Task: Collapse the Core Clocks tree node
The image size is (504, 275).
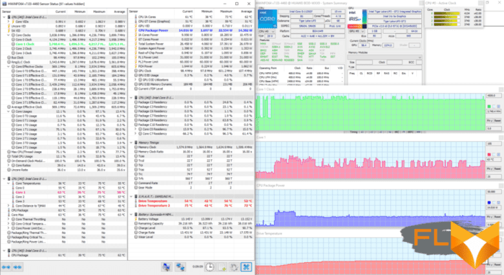Action: click(8, 35)
